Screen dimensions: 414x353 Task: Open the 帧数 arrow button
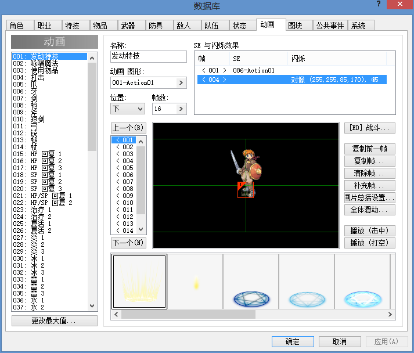pos(181,109)
